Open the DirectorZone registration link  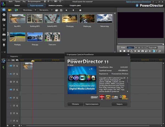138,2
